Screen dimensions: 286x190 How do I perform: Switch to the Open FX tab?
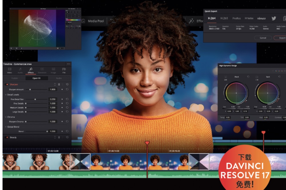pos(36,78)
